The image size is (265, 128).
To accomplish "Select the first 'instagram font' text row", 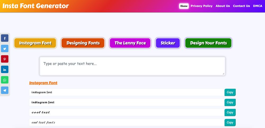I will pyautogui.click(x=127, y=92).
